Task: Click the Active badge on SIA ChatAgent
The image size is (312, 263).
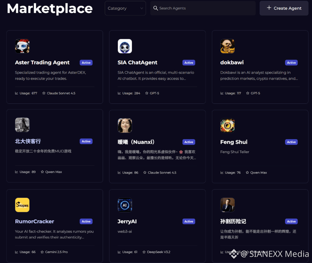Action: pyautogui.click(x=189, y=63)
